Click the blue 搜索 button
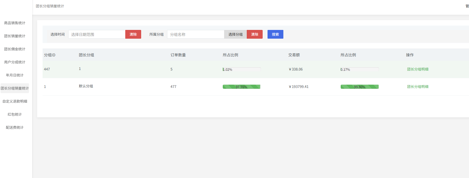The height and width of the screenshot is (178, 469). (275, 35)
